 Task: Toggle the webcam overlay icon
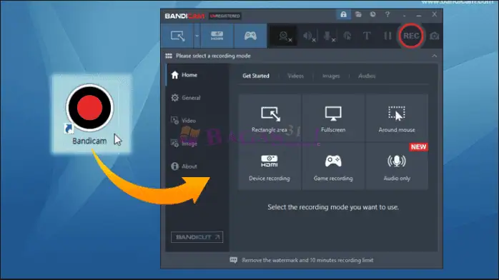(x=284, y=36)
